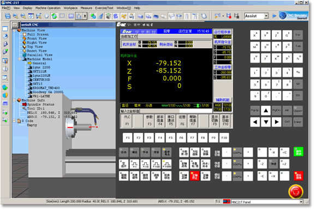Open the Workpiece menu

point(71,8)
